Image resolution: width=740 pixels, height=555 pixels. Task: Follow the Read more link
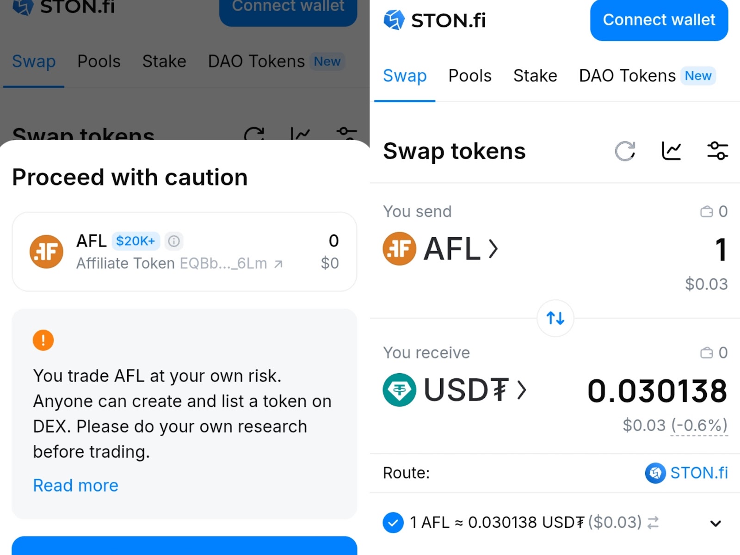click(76, 486)
